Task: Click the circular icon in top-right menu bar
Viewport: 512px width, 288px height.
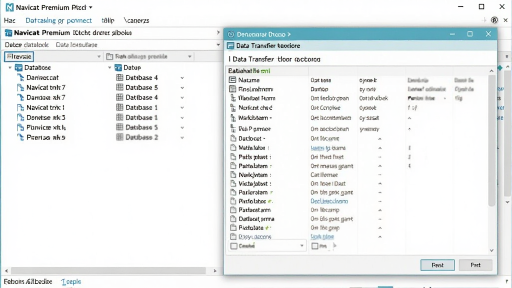Action: (494, 20)
